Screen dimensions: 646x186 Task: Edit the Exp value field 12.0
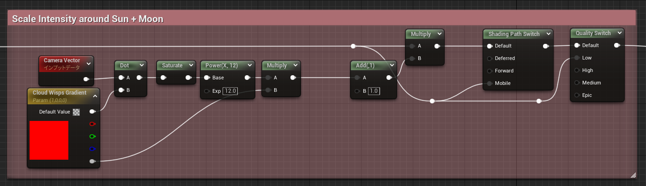(x=230, y=91)
